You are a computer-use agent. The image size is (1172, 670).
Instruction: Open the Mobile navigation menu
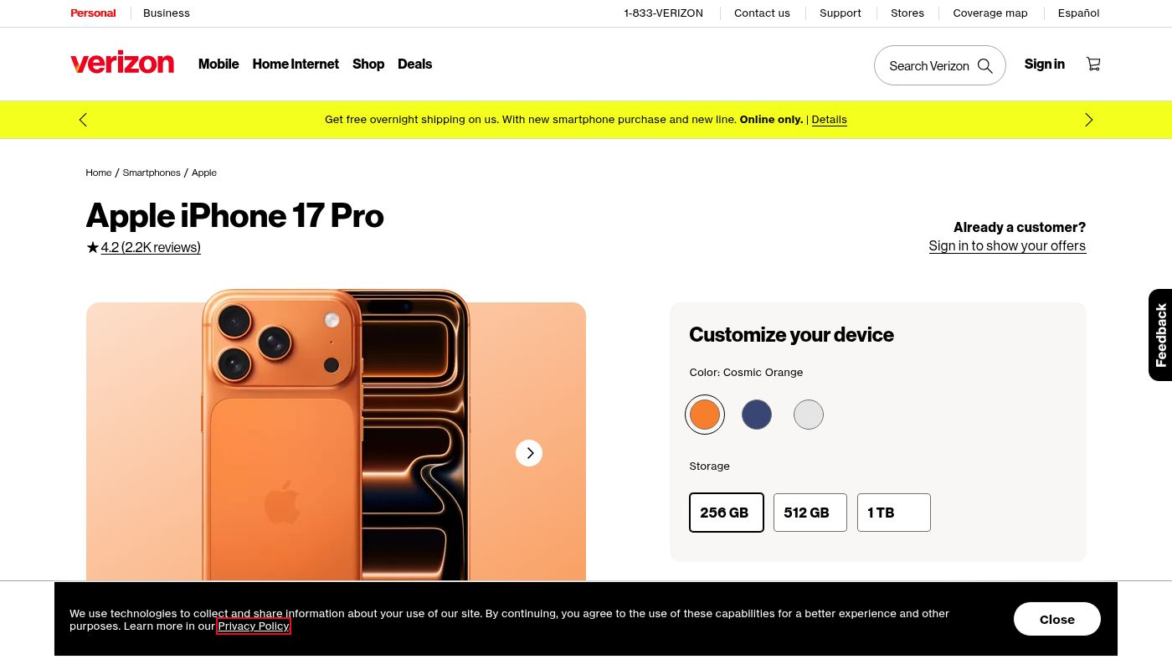tap(218, 64)
